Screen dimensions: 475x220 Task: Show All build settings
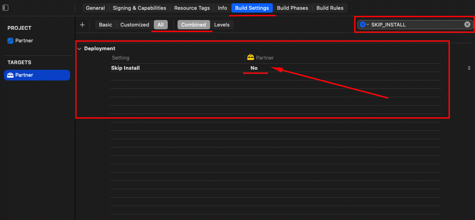(160, 25)
